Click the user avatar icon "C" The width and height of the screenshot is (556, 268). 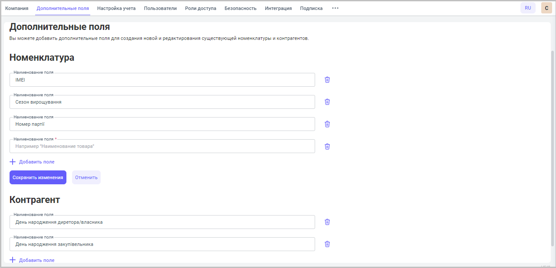(546, 8)
